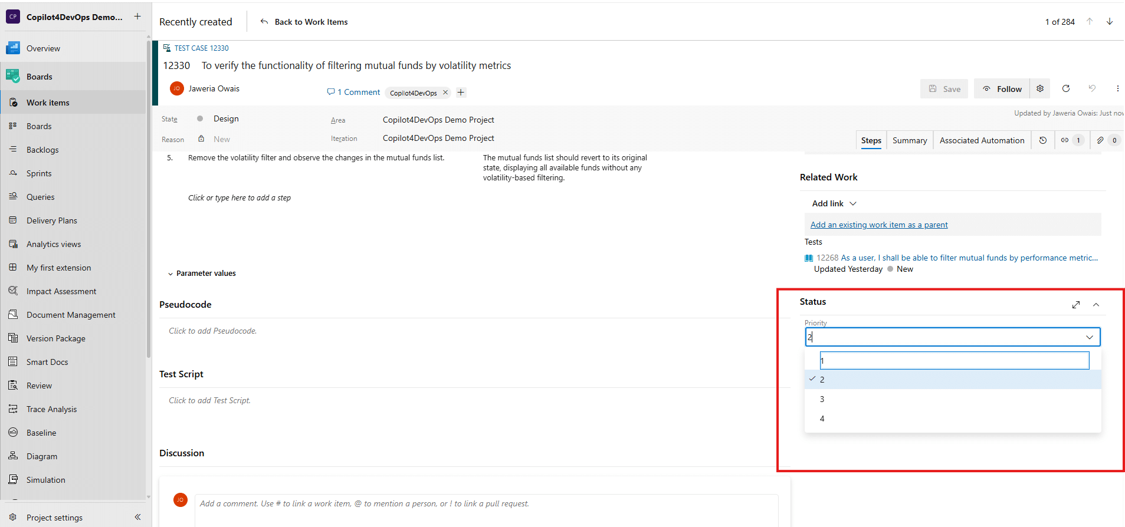
Task: Go to next work item arrow
Action: click(1109, 21)
